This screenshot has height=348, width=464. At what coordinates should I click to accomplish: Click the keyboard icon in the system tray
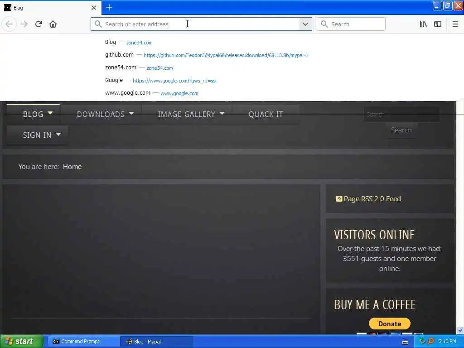(x=405, y=342)
